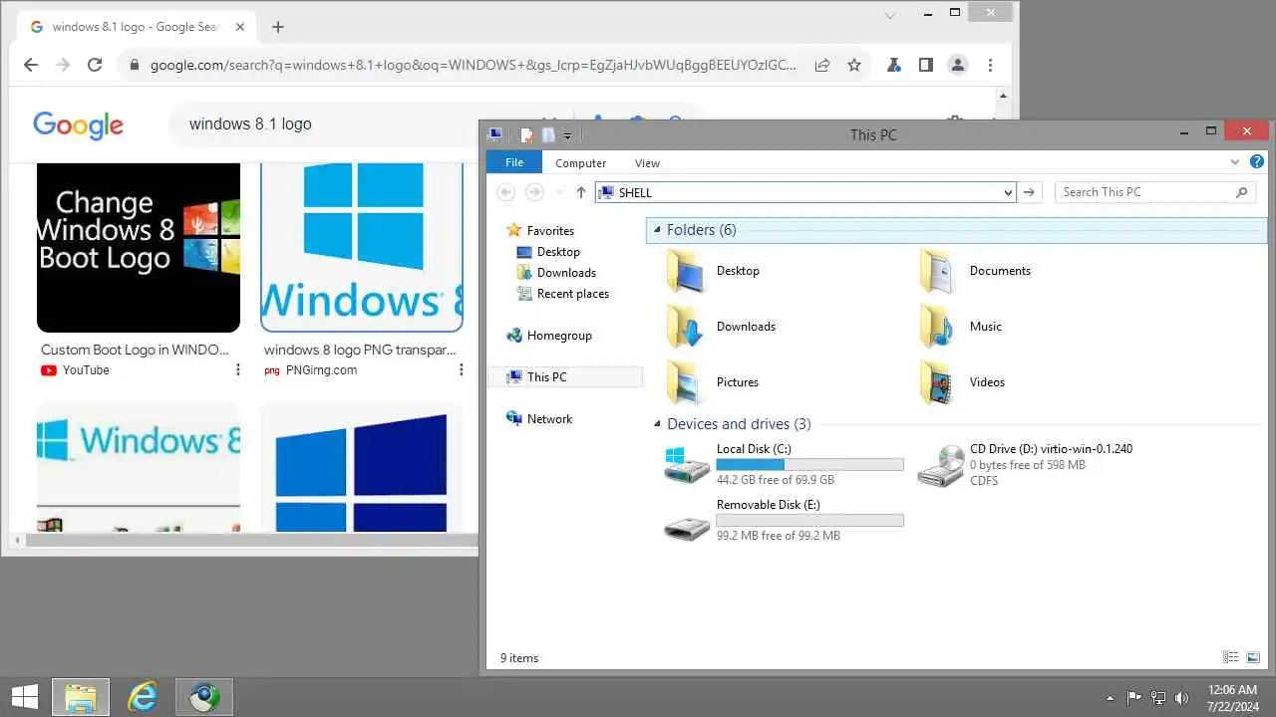
Task: Open the Computer ribbon tab
Action: coord(581,163)
